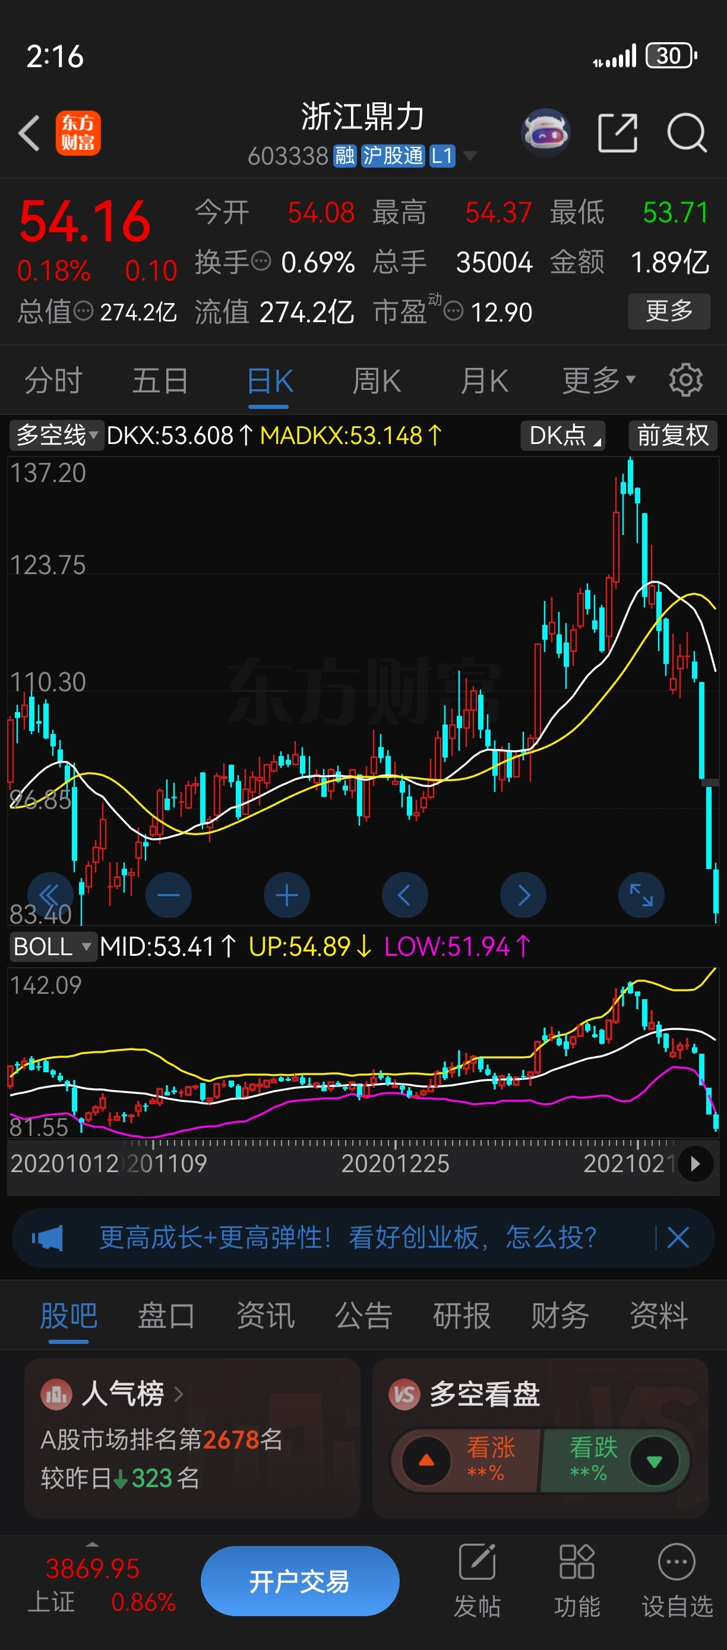Move chart left one step

point(404,894)
